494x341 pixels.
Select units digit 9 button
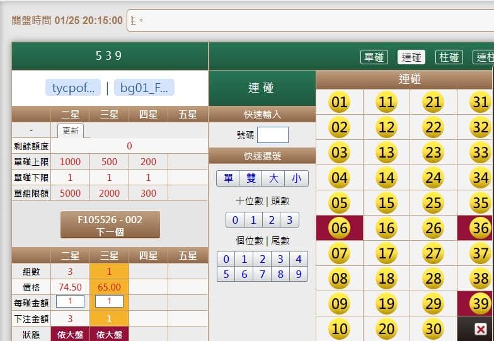tap(299, 274)
